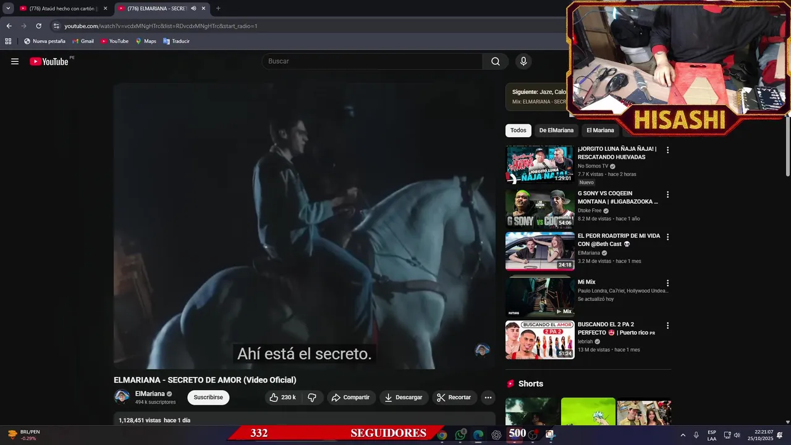Open the ESP LAA language switcher
This screenshot has width=791, height=445.
[712, 435]
